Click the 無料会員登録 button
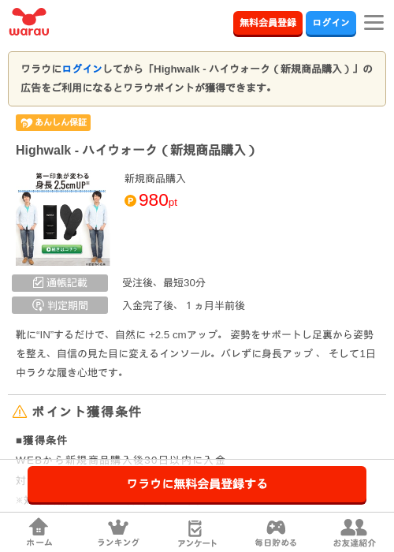The height and width of the screenshot is (552, 394). click(x=268, y=23)
